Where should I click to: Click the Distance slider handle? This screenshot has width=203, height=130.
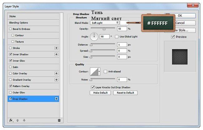coord(91,45)
